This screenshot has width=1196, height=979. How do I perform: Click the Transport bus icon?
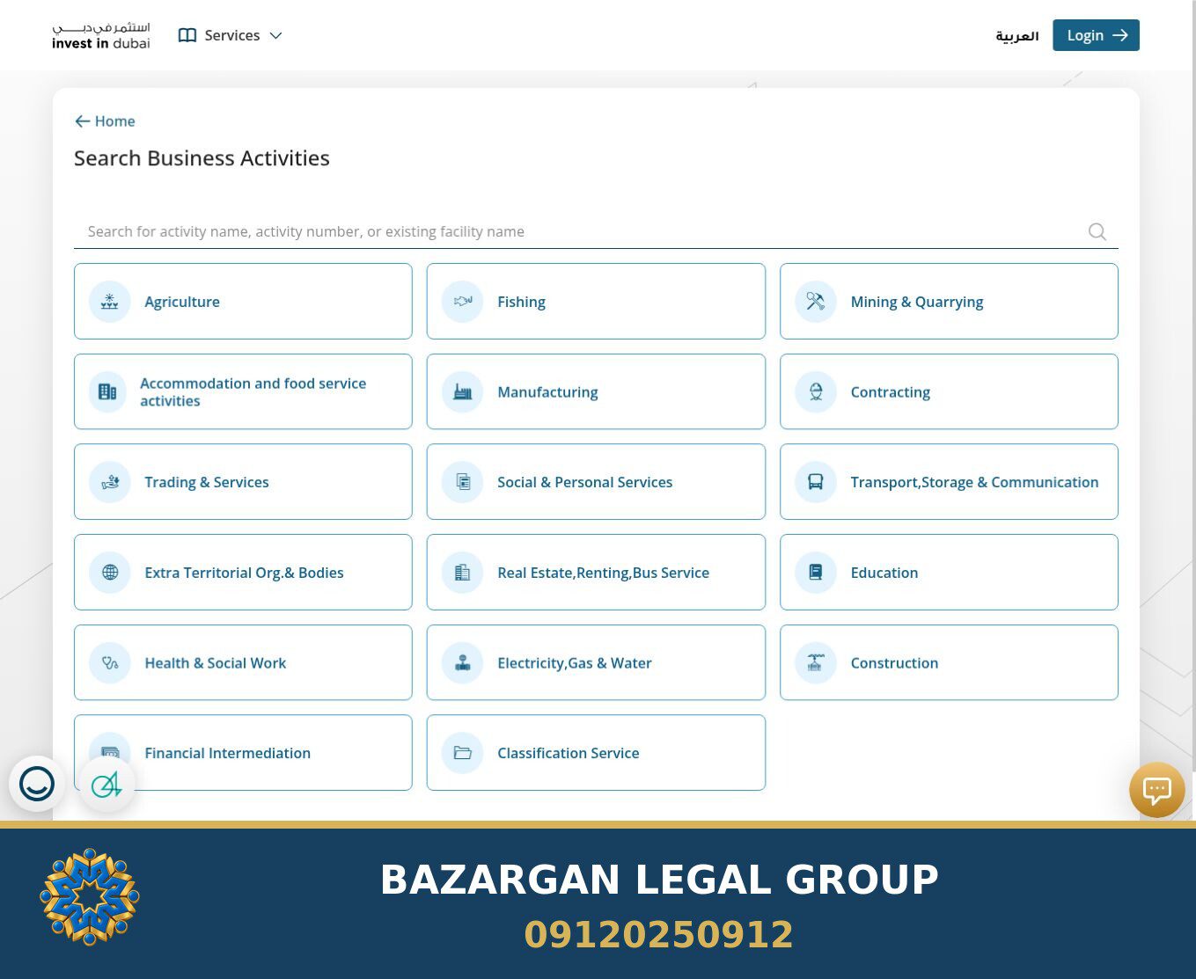pyautogui.click(x=816, y=482)
